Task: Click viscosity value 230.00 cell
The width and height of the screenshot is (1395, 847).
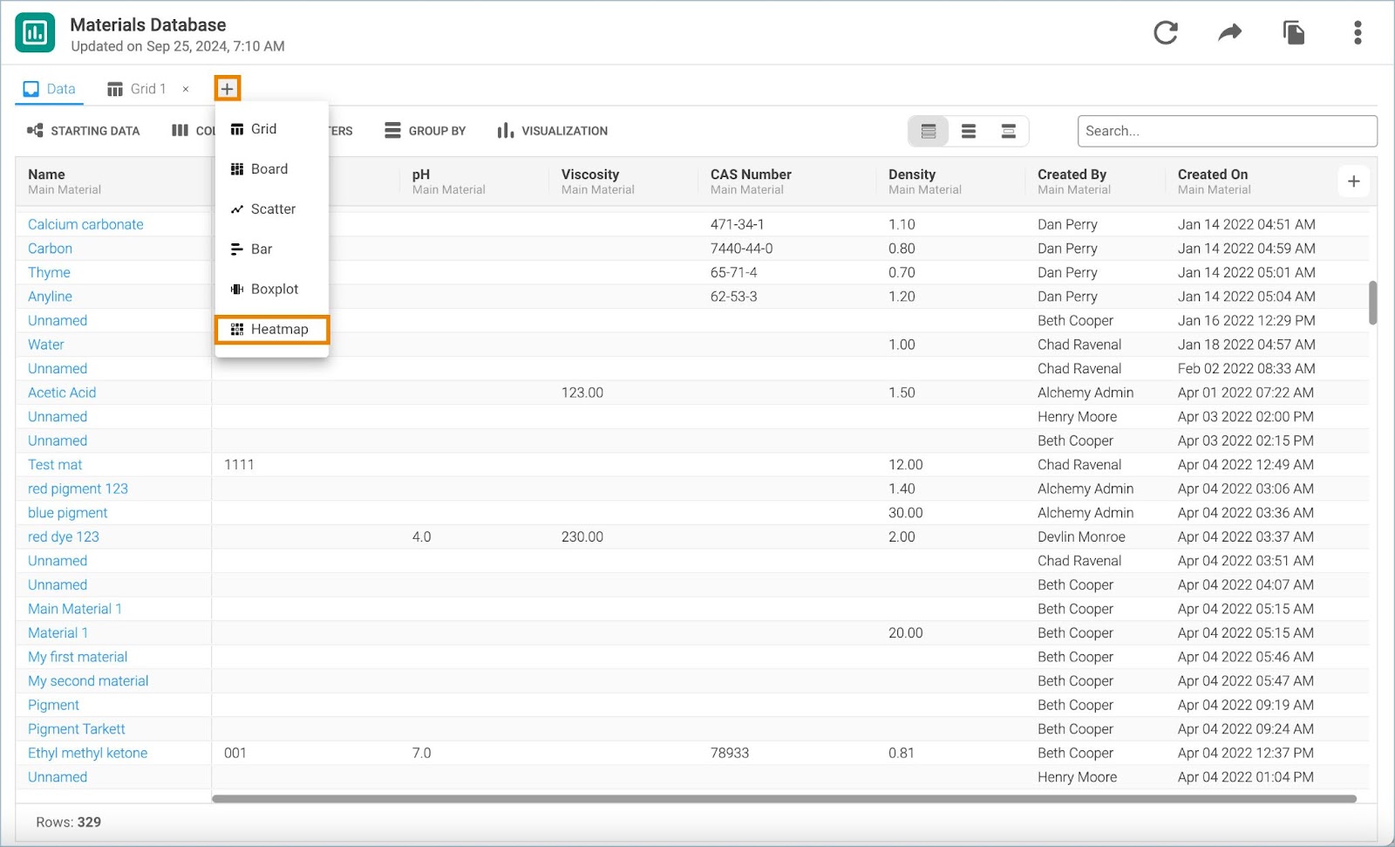Action: pos(582,536)
